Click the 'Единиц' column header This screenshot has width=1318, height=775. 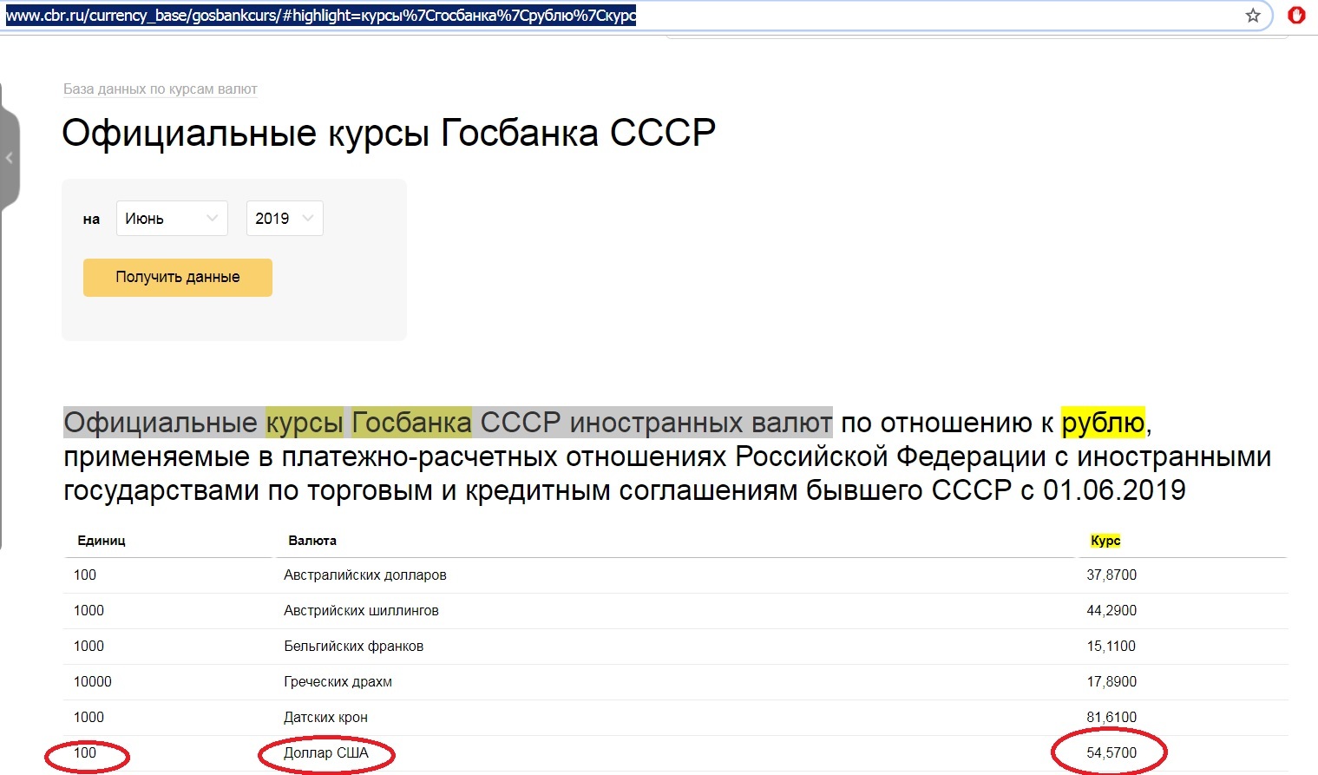(102, 540)
